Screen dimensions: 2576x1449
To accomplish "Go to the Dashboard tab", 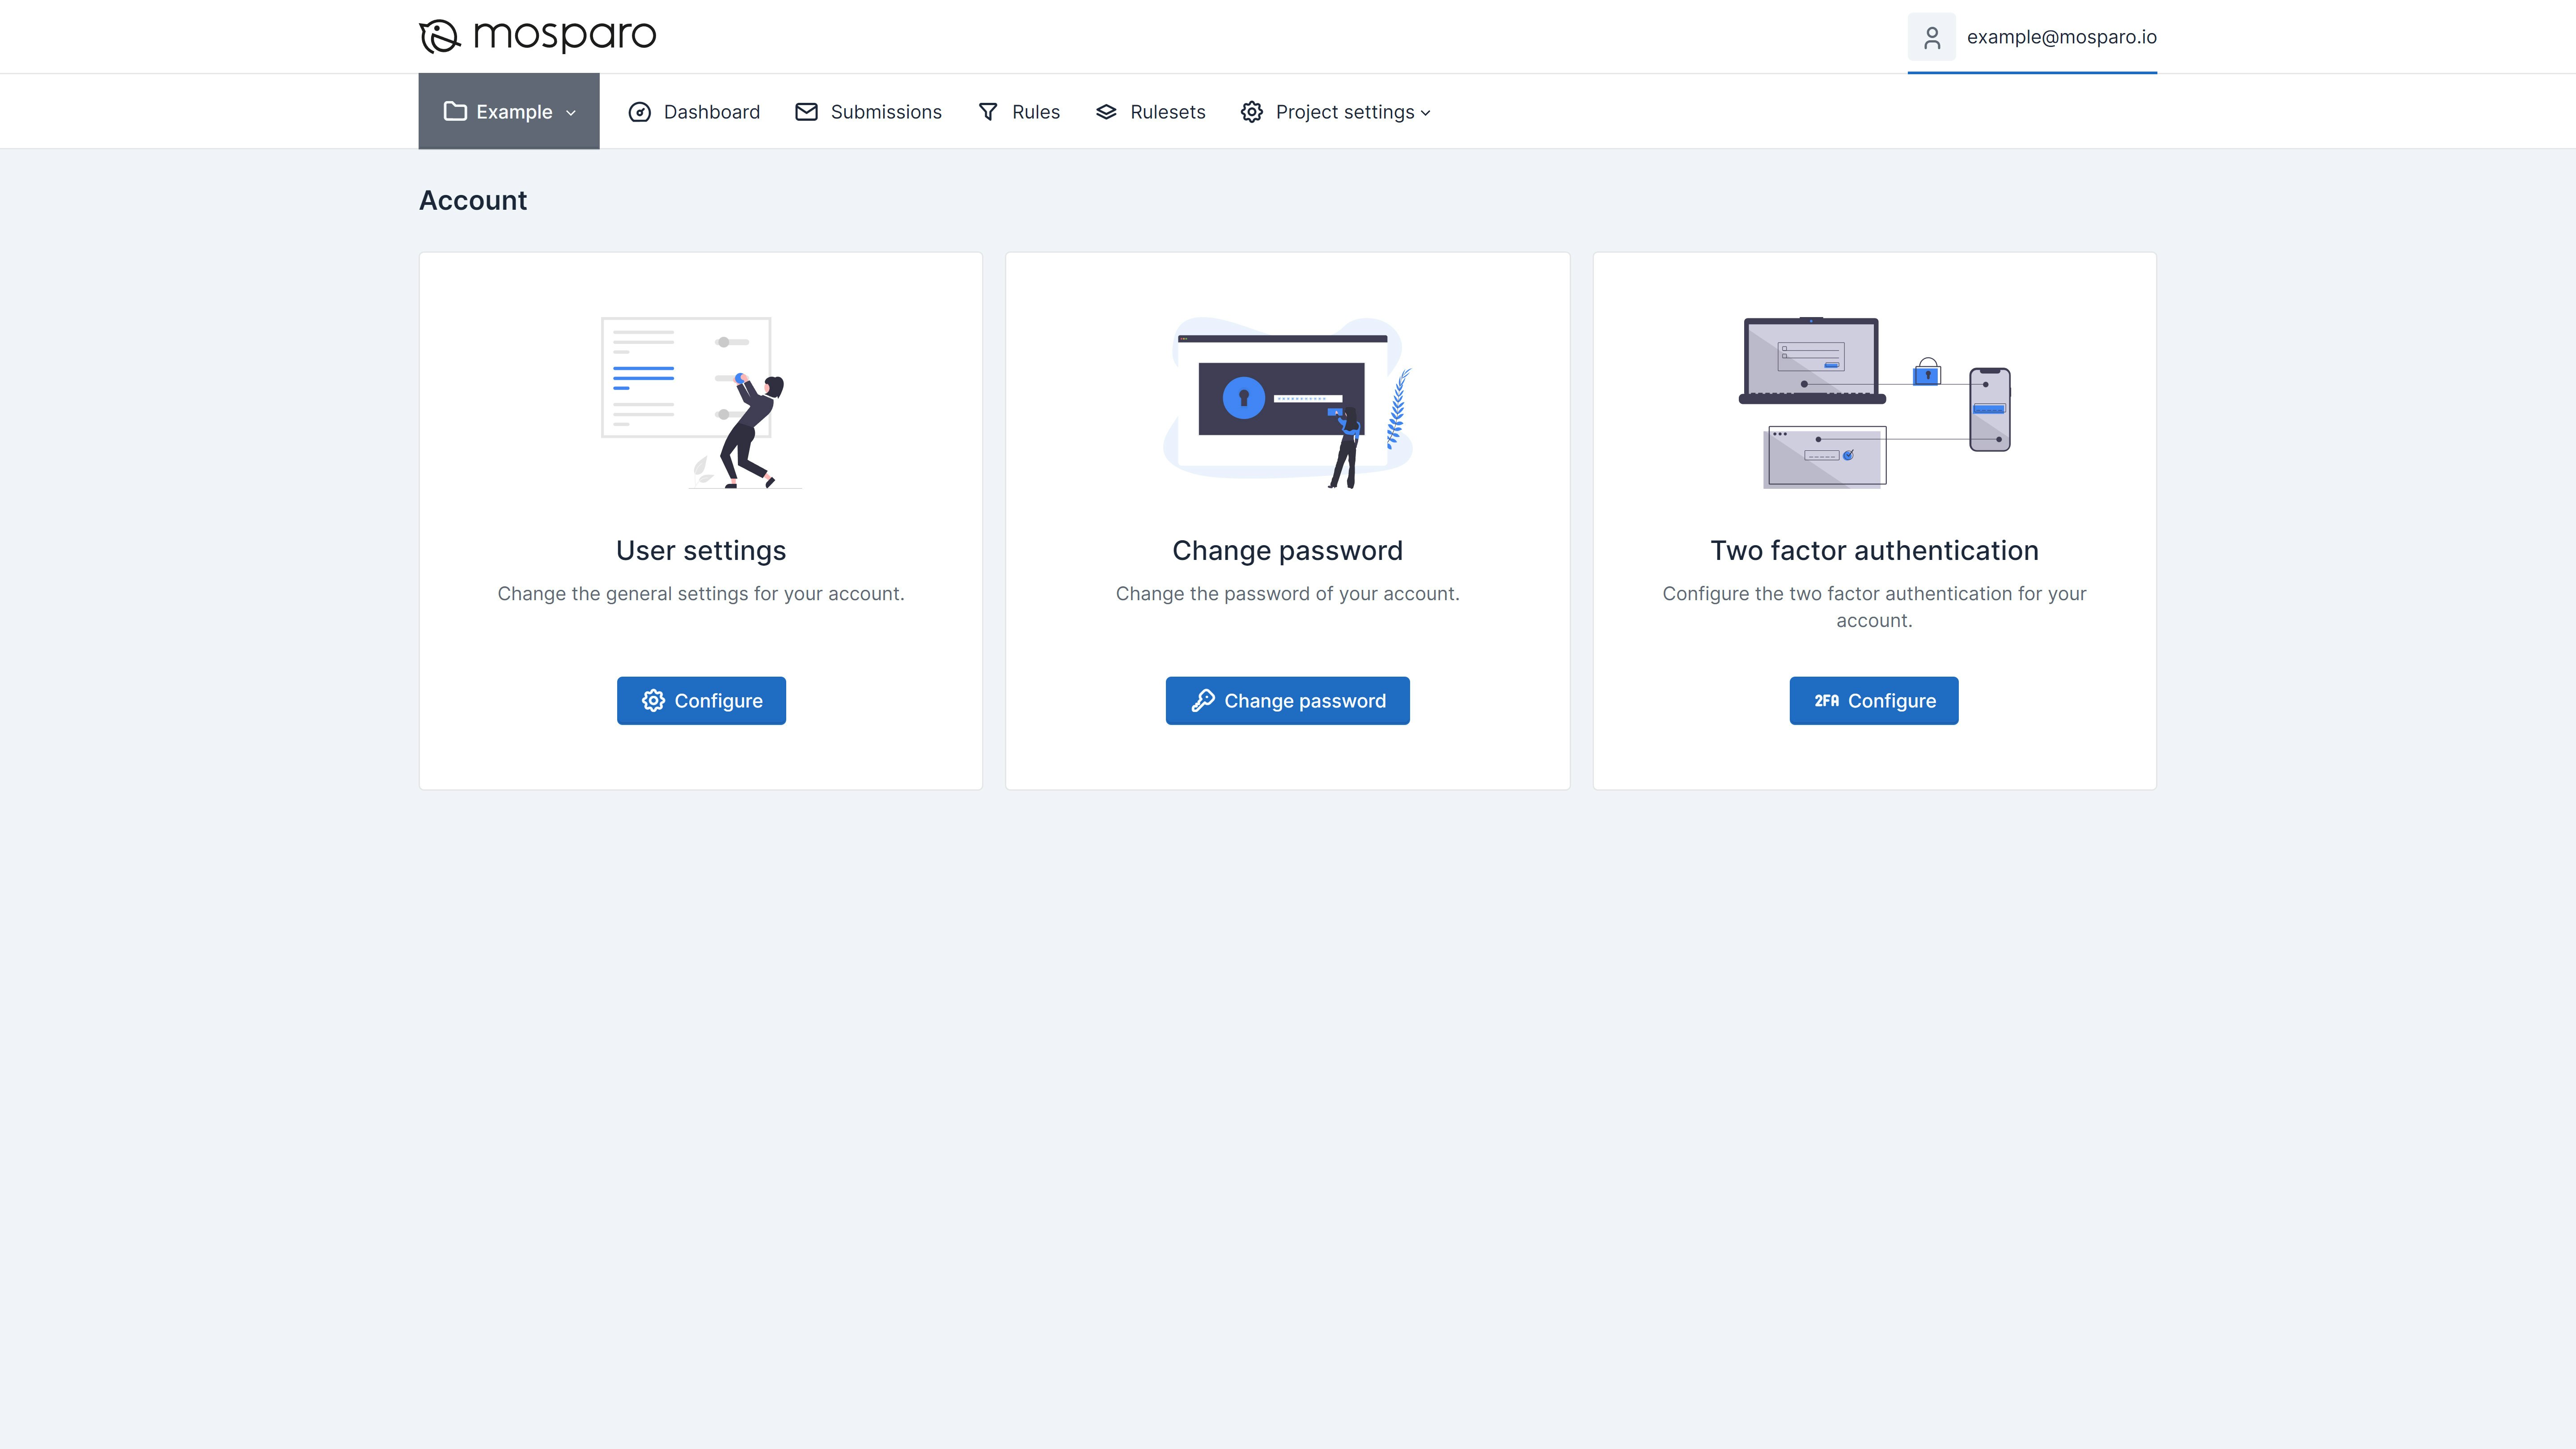I will coord(694,112).
